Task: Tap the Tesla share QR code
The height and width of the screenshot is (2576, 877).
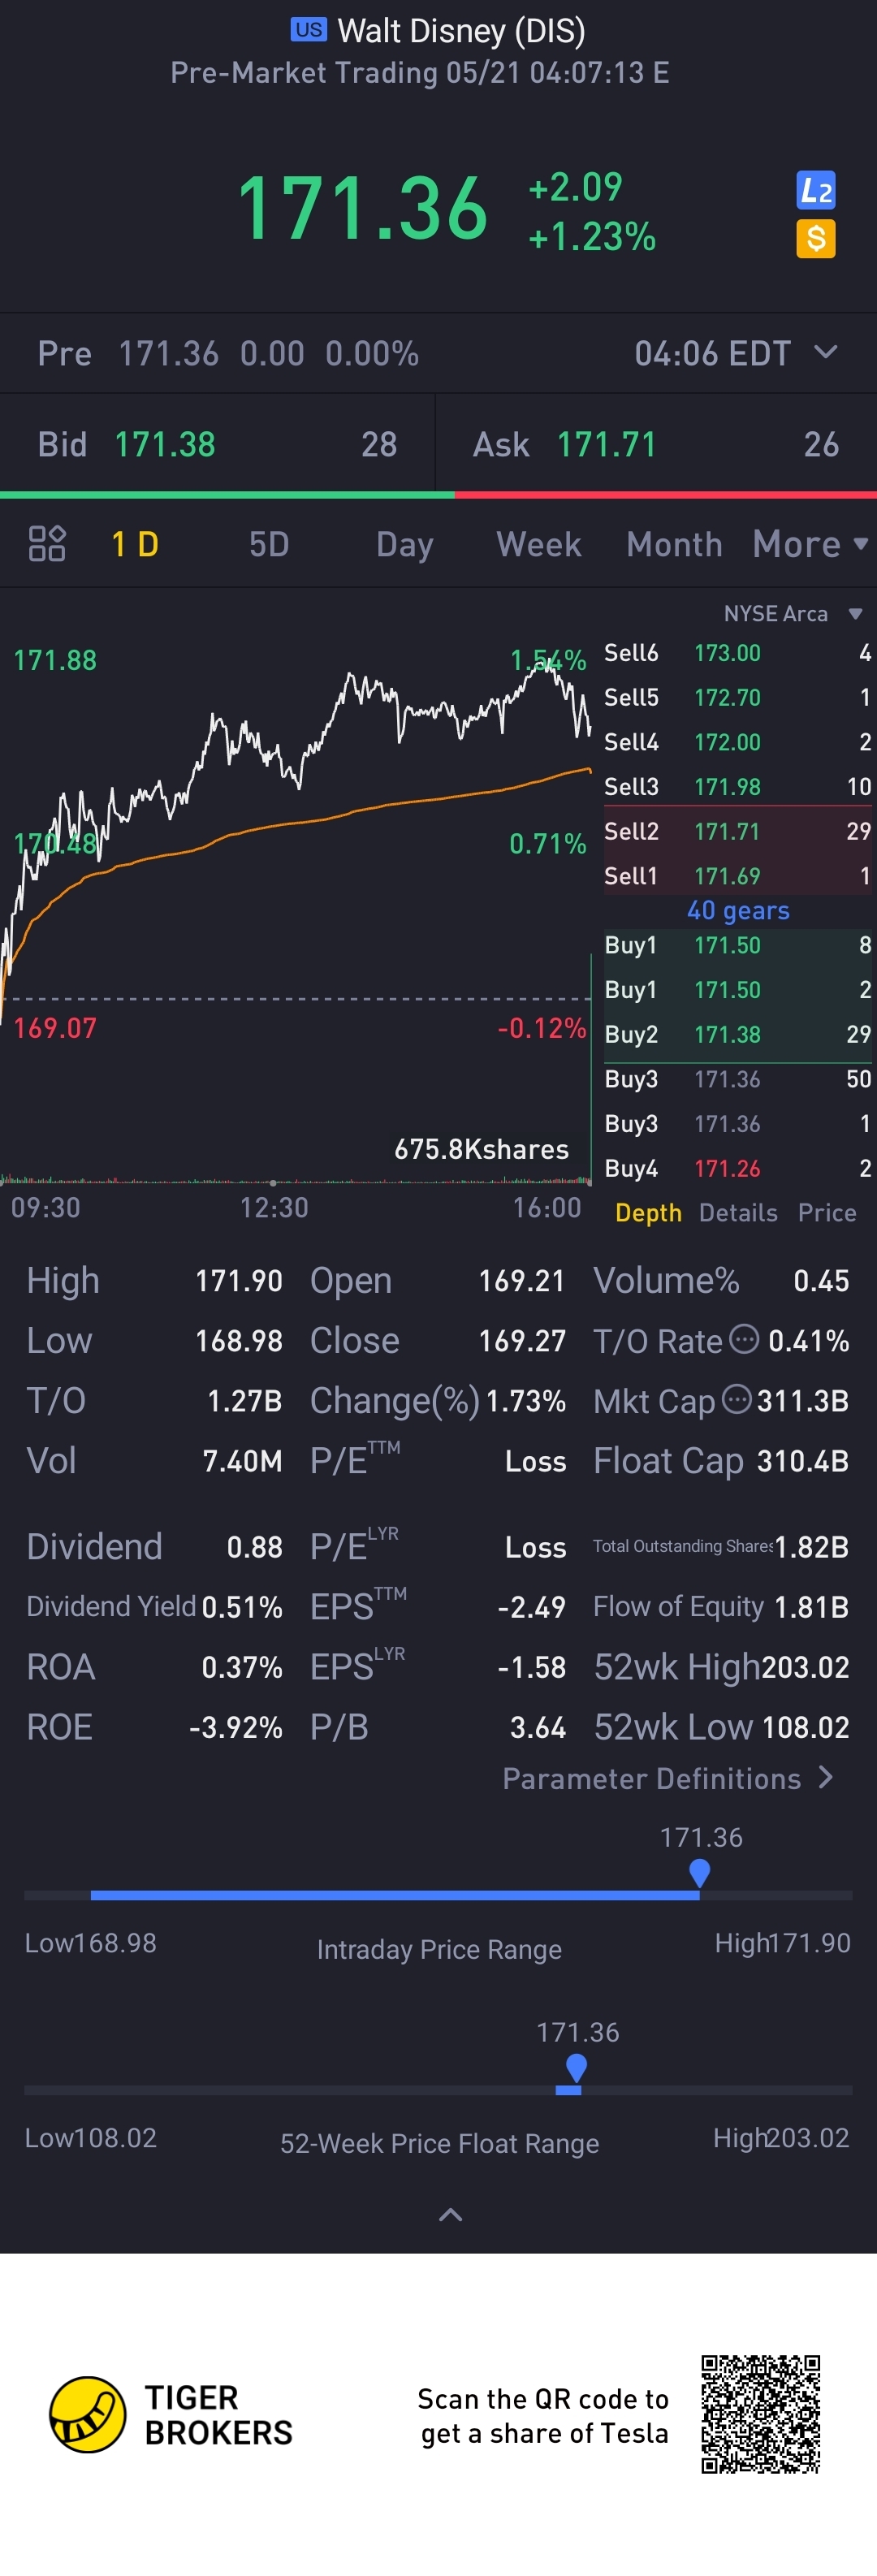Action: pos(760,2414)
